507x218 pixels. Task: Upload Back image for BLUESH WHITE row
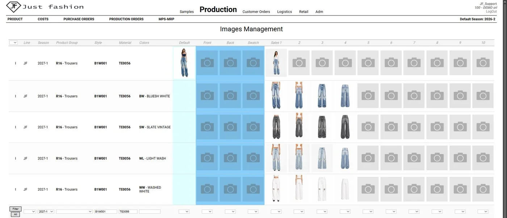[230, 96]
